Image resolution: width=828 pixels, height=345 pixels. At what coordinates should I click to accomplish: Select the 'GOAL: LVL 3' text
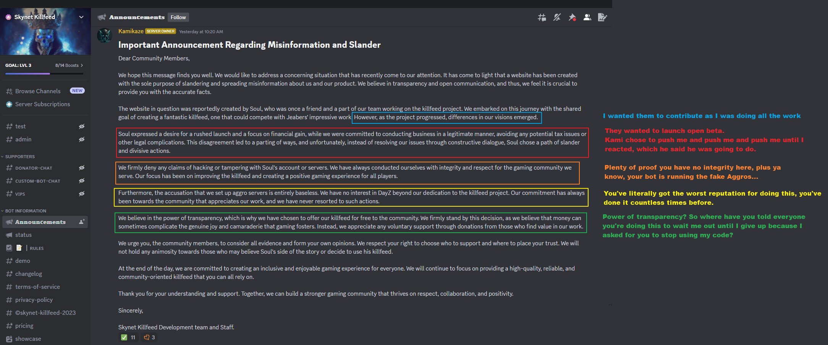point(18,65)
